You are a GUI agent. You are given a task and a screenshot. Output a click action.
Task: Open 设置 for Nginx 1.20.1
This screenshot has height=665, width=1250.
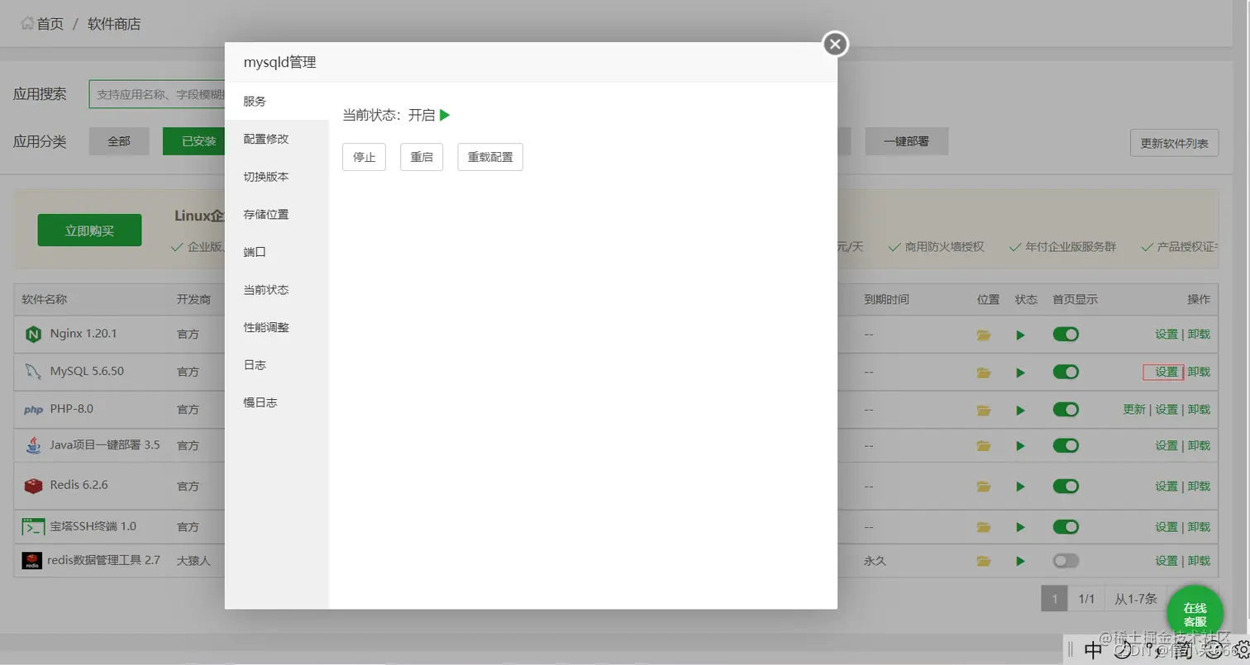[1167, 335]
